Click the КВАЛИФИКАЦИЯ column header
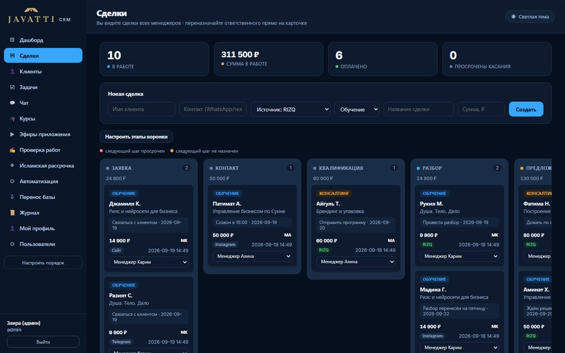Image resolution: width=565 pixels, height=353 pixels. point(341,168)
